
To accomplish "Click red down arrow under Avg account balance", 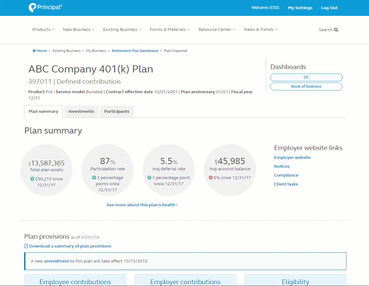I will tap(211, 178).
